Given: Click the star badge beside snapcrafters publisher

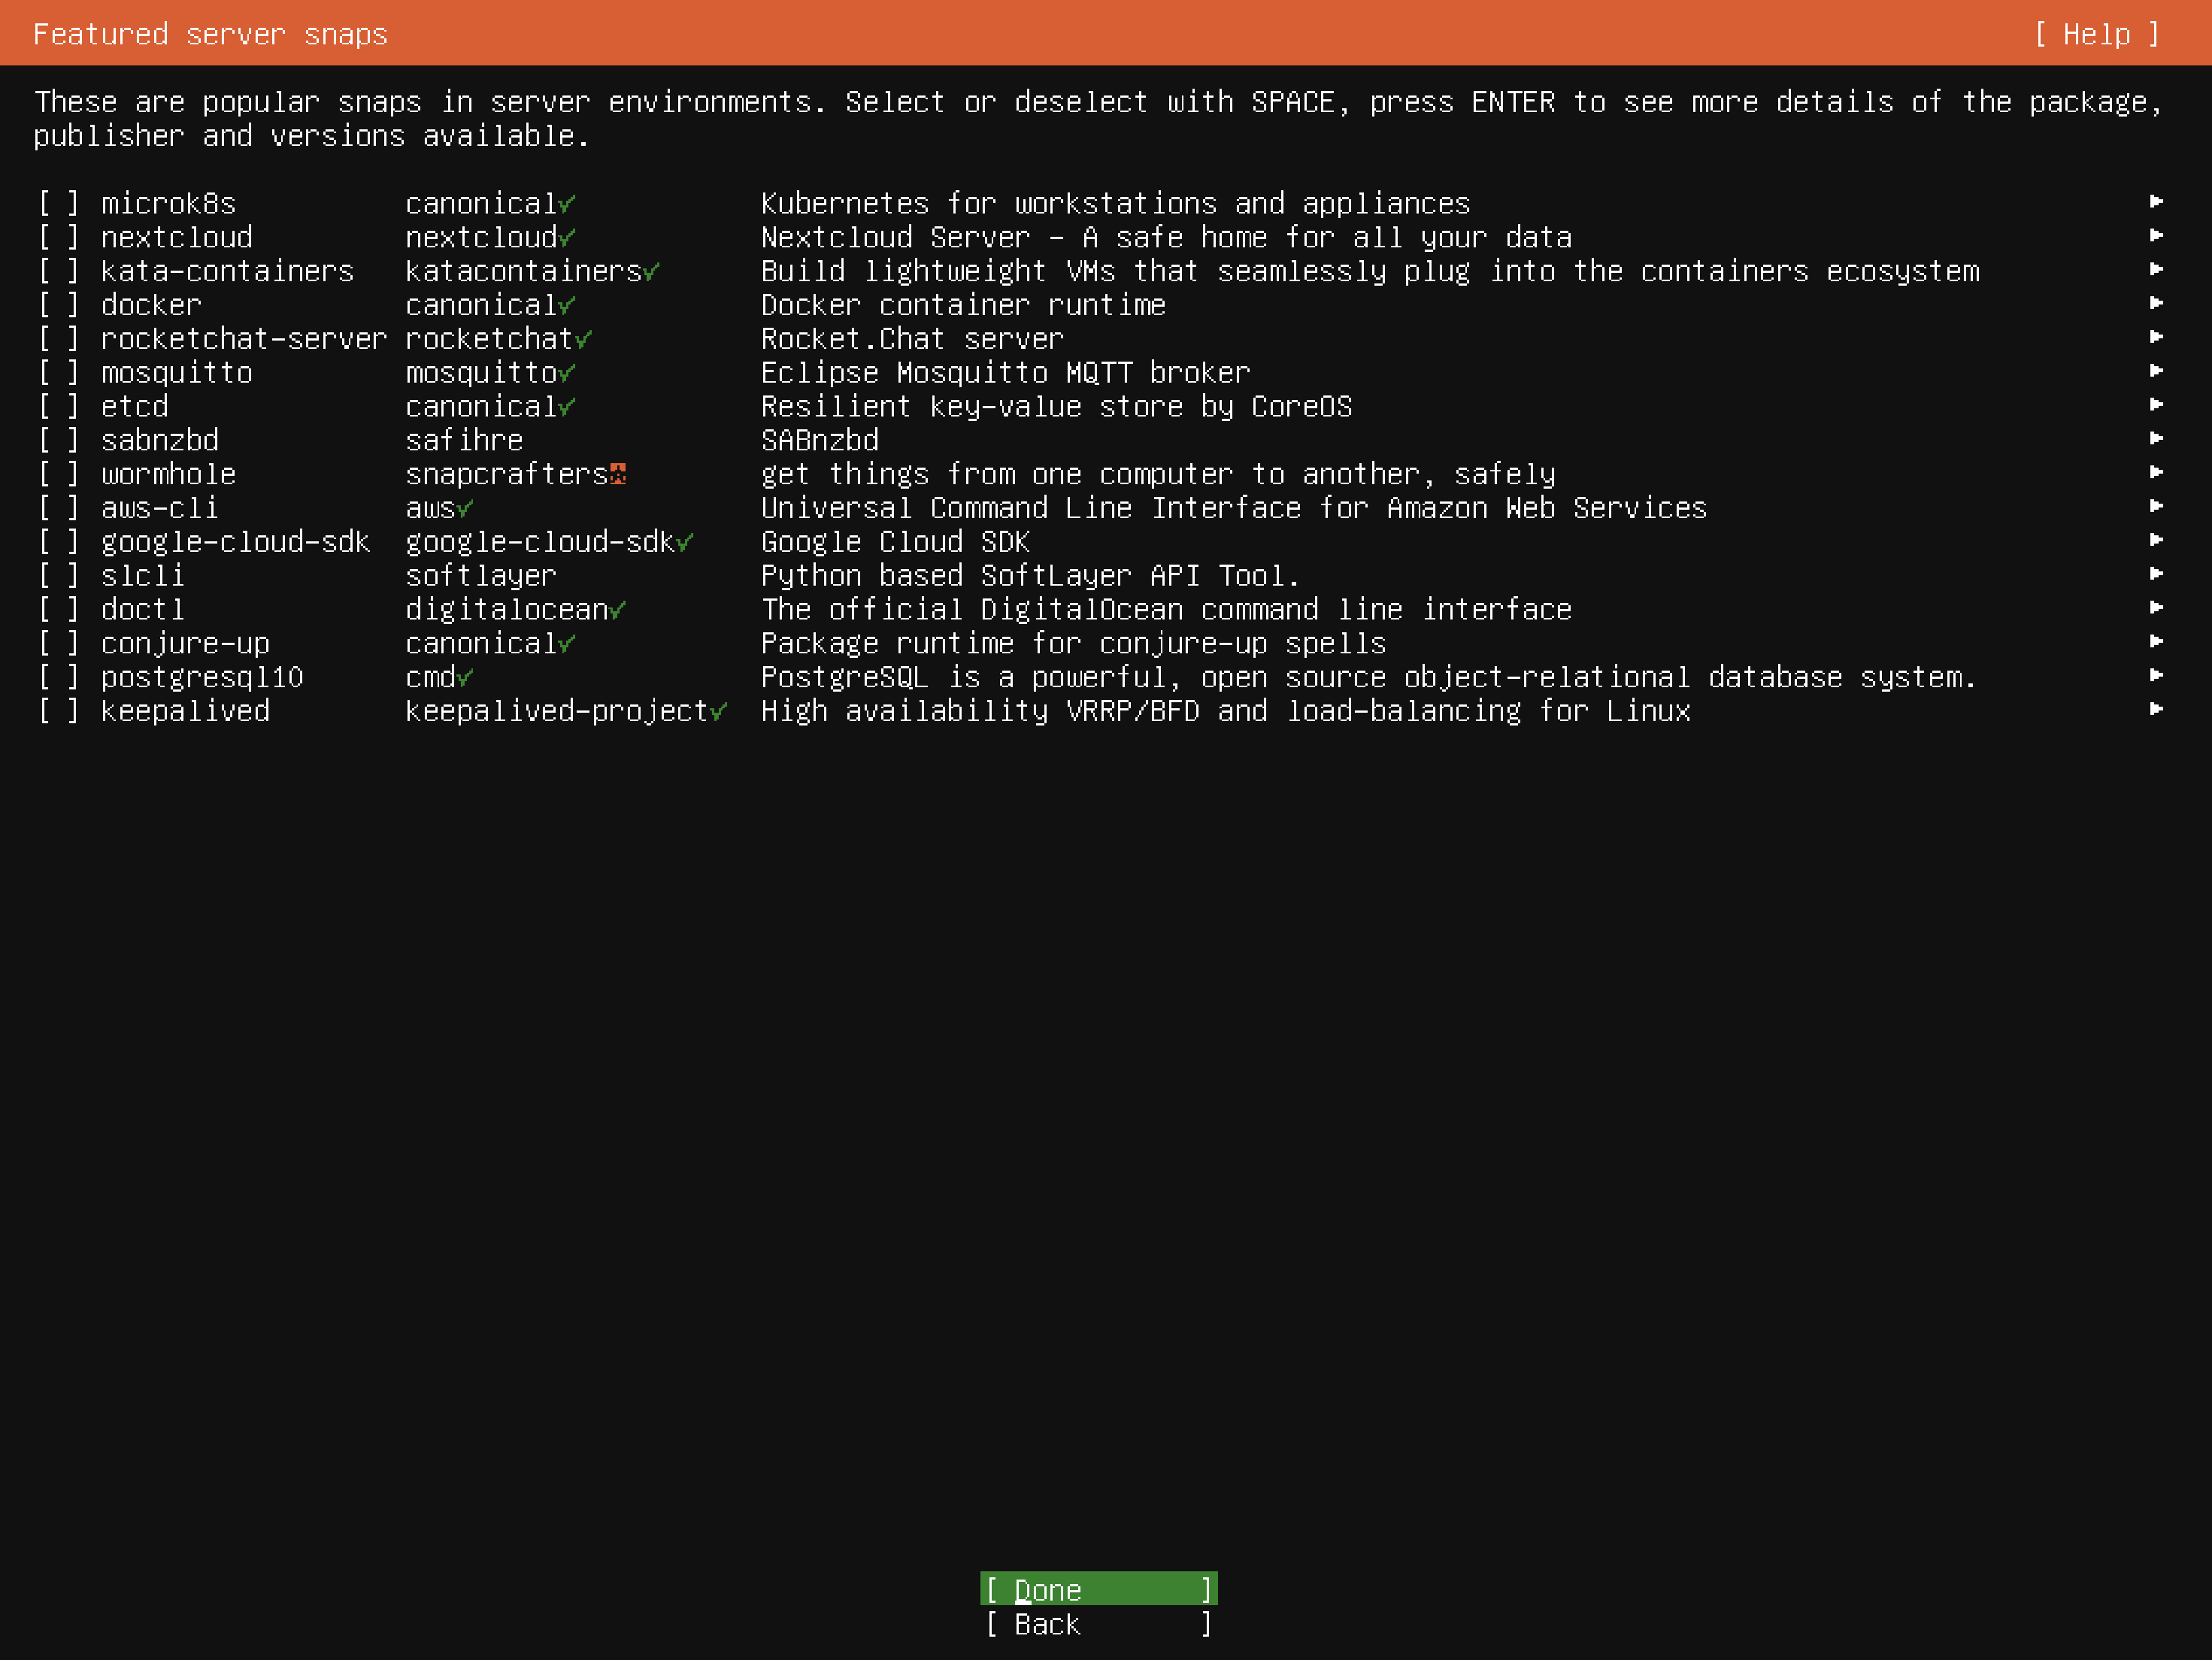Looking at the screenshot, I should tap(618, 474).
